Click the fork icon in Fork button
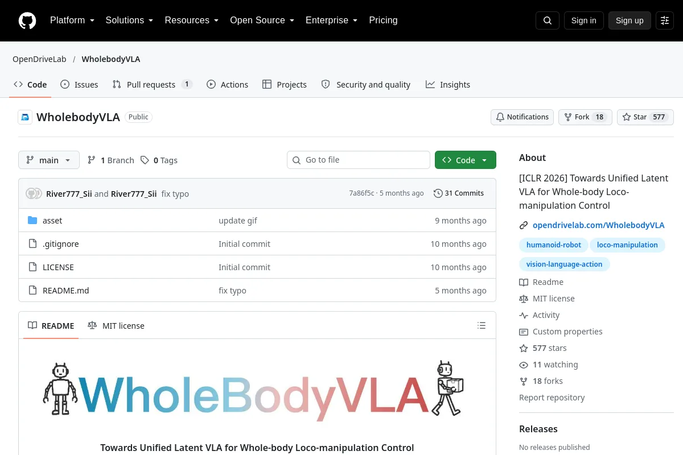This screenshot has width=683, height=455. pos(568,117)
